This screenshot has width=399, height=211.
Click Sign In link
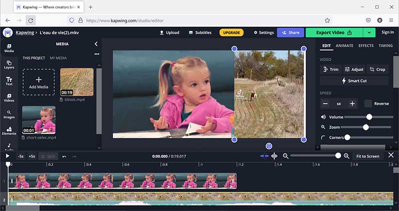pos(388,32)
